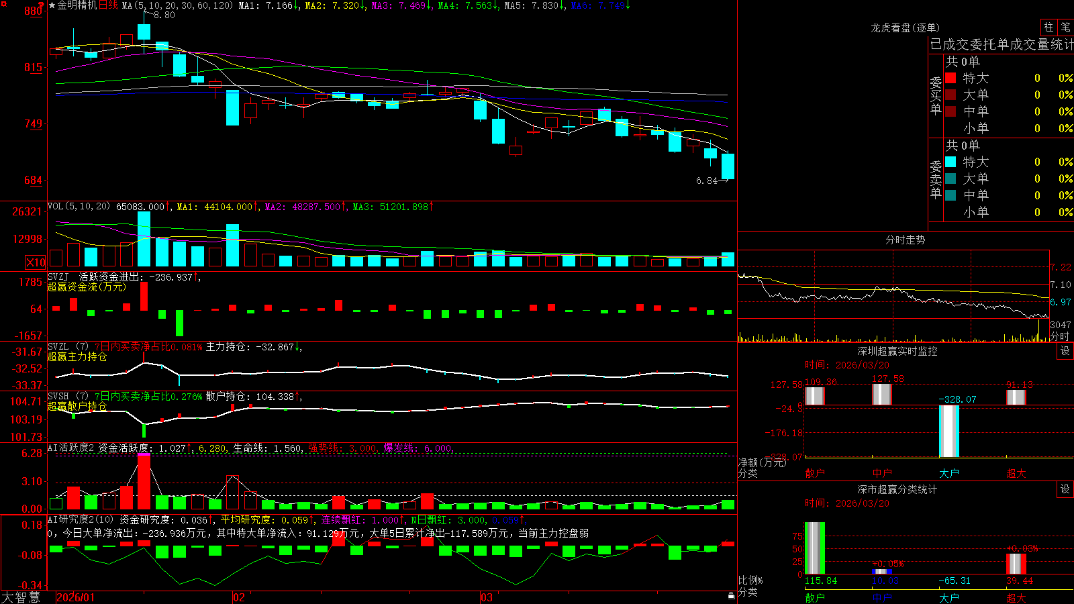Click 散户 category in 比例% chart

click(x=814, y=597)
